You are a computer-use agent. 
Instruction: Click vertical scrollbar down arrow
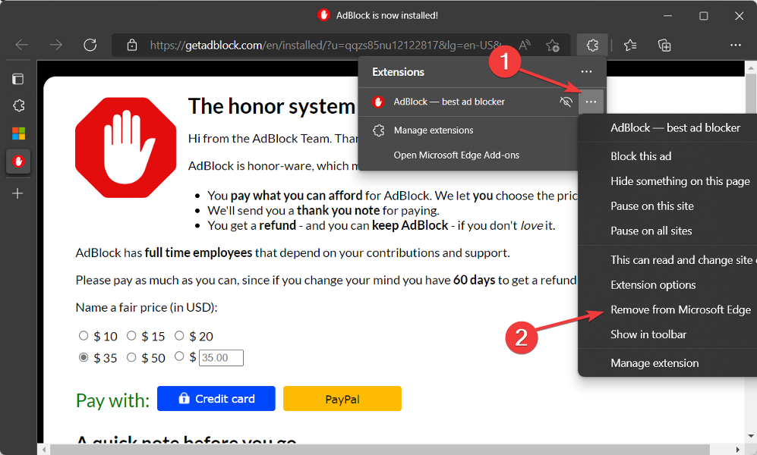tap(751, 436)
